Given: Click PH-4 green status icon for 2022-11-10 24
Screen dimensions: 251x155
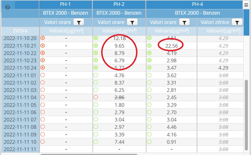Looking at the screenshot, I should point(149,68).
